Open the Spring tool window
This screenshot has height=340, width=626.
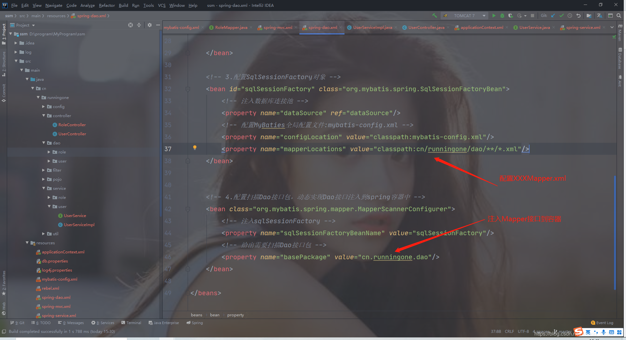195,323
